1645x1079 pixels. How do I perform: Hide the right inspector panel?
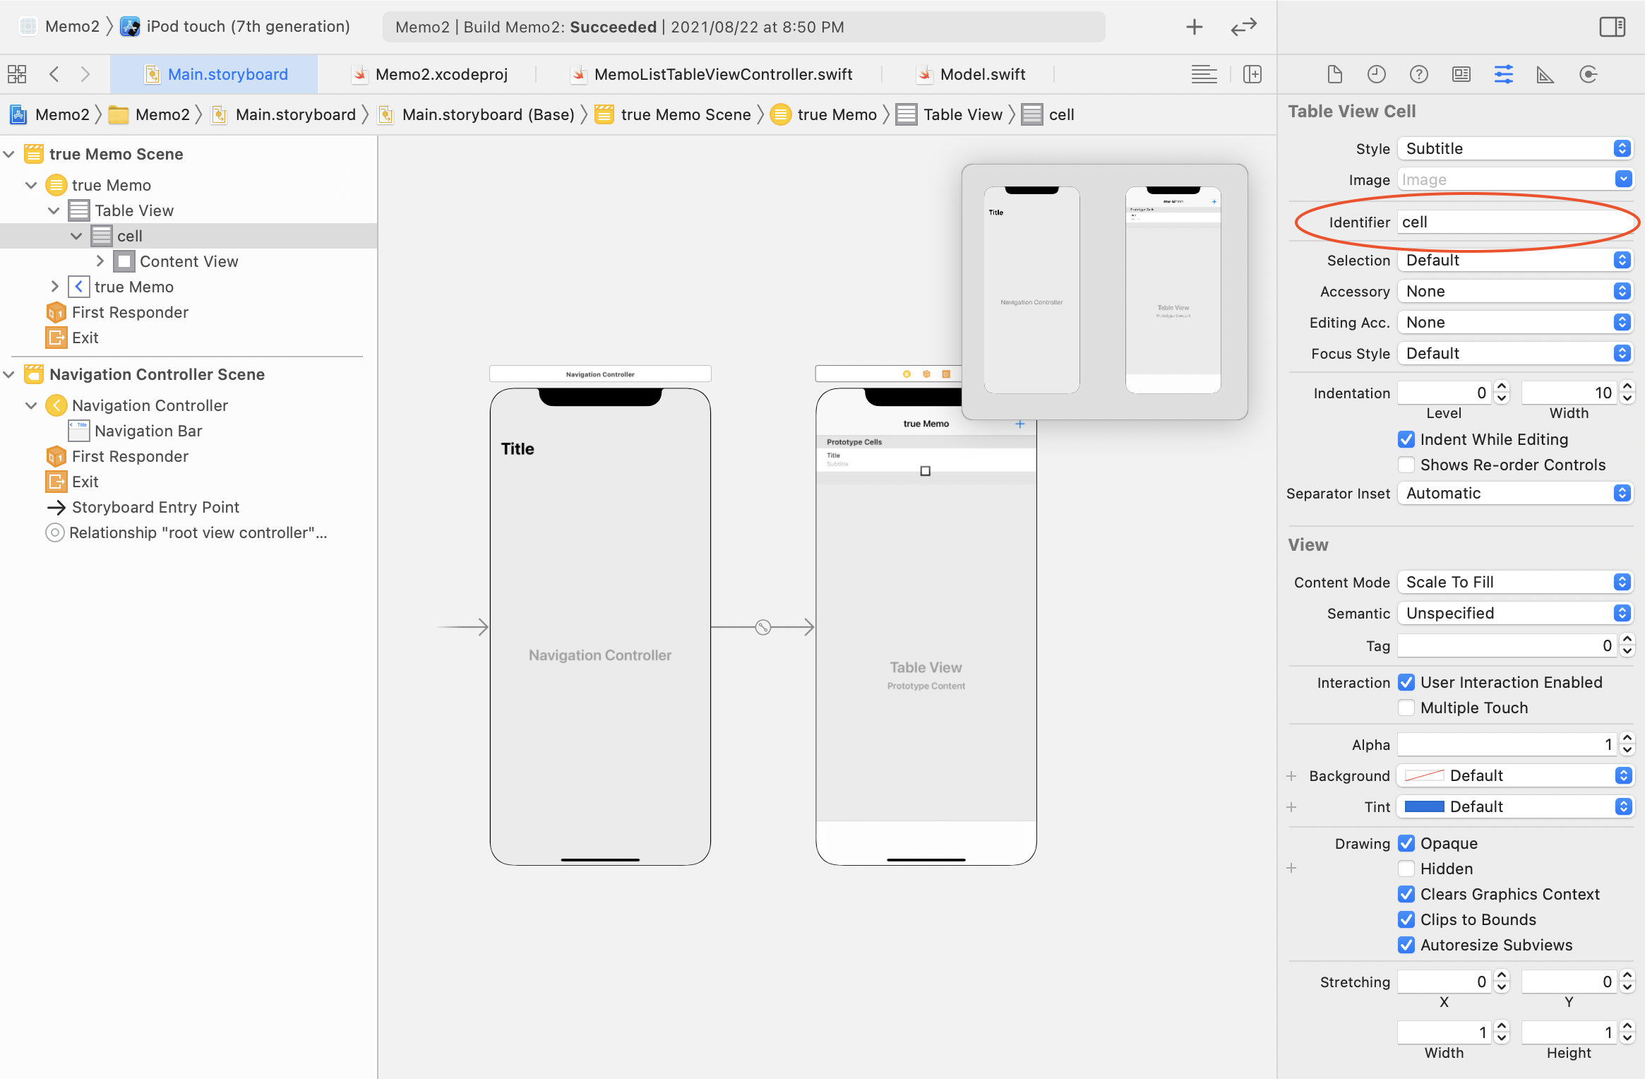pyautogui.click(x=1612, y=27)
